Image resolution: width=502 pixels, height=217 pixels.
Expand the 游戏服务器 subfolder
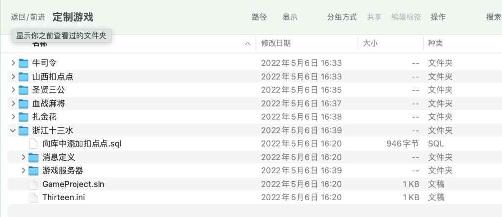coord(23,171)
